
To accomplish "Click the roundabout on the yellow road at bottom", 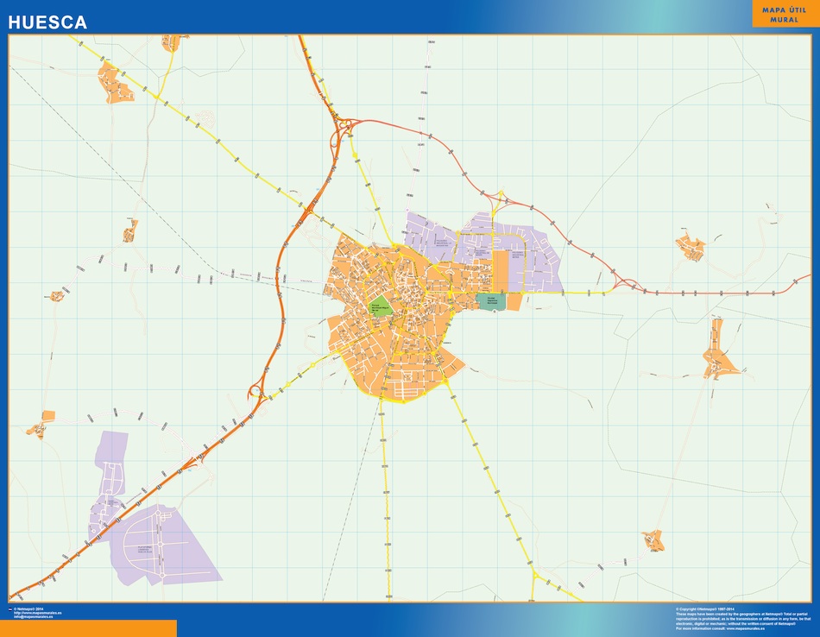I will coord(535,573).
